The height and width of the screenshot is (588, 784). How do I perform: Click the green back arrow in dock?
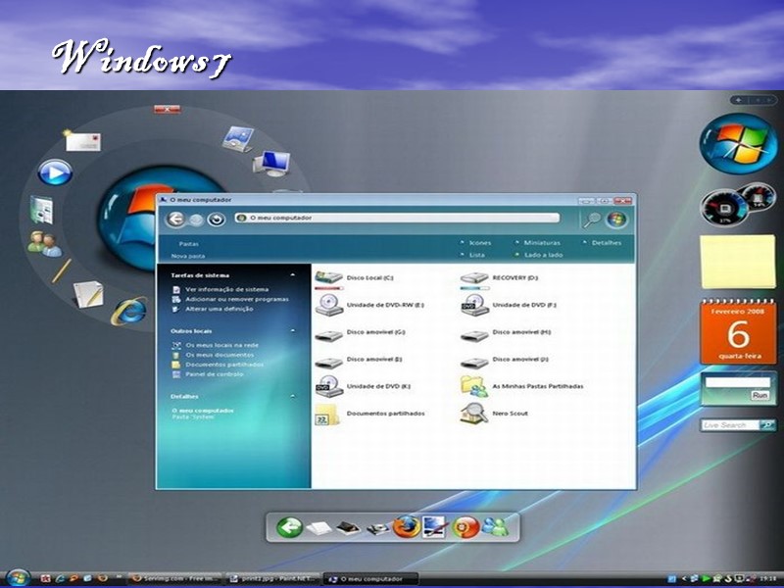[289, 527]
